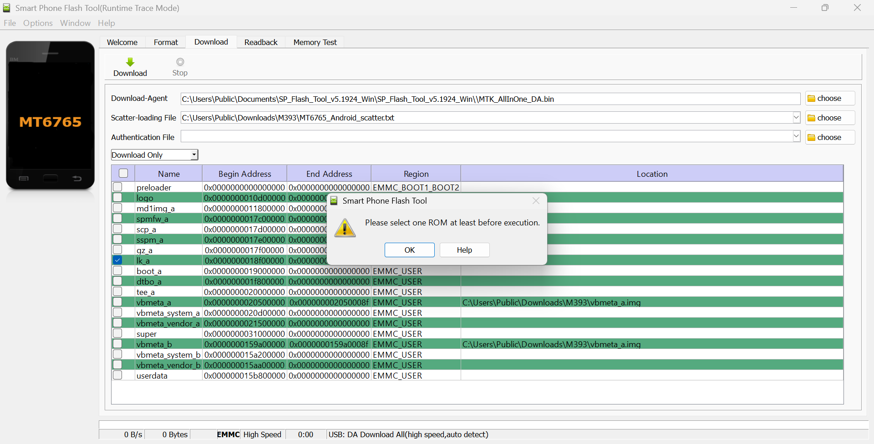Uncheck the lk_a partition checkbox
The image size is (874, 444).
pos(117,260)
